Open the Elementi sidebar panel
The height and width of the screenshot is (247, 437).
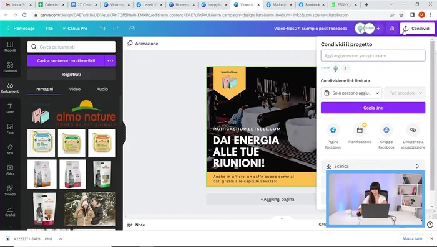(x=10, y=67)
